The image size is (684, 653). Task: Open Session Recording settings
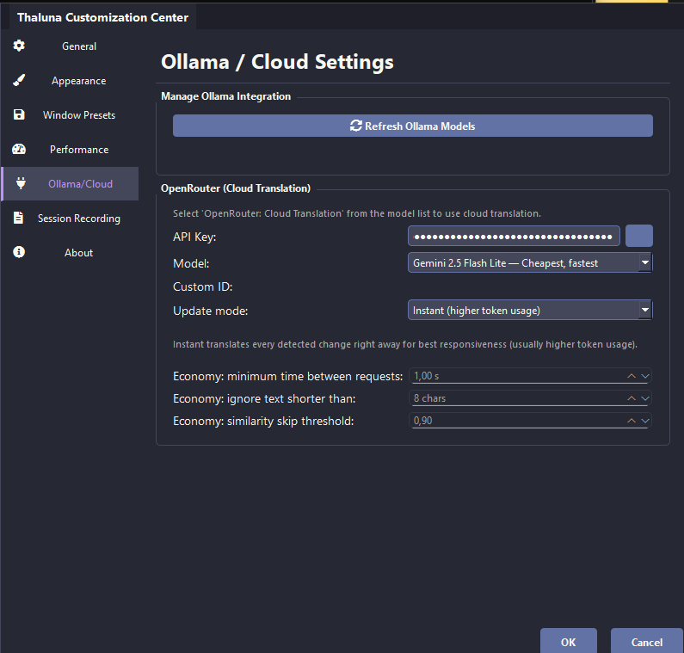coord(70,219)
